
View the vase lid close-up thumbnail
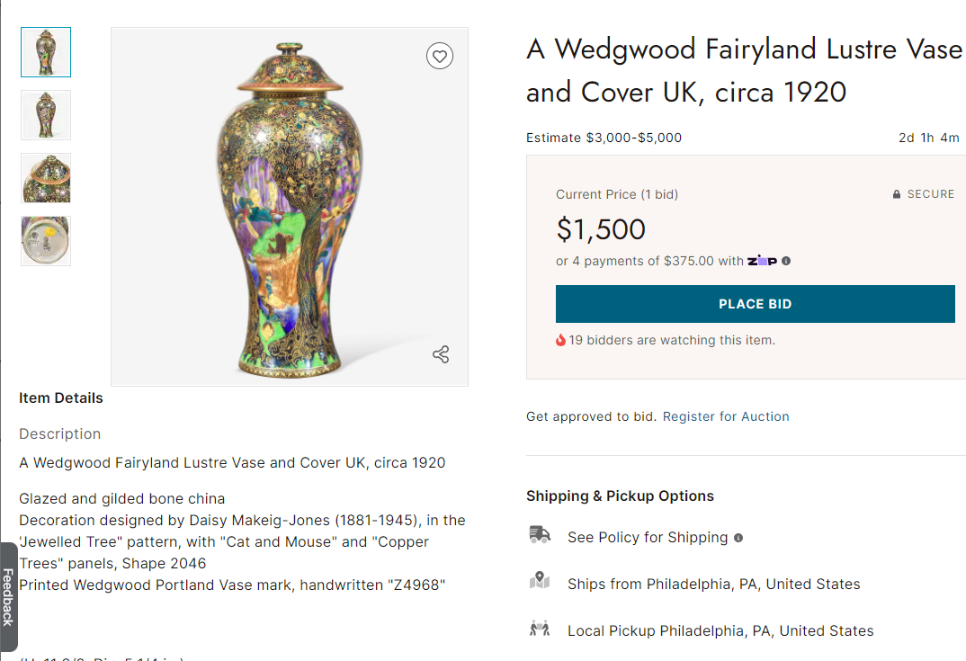(x=46, y=178)
